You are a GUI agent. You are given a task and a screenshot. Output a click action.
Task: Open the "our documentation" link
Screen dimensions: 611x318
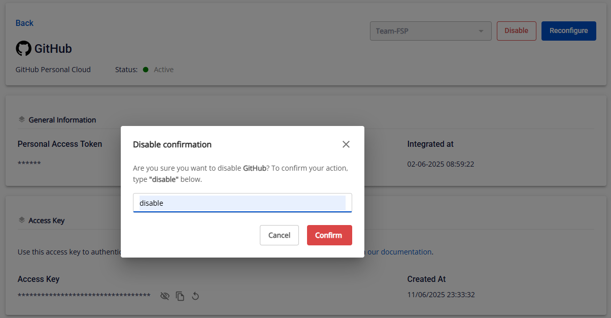coord(399,251)
